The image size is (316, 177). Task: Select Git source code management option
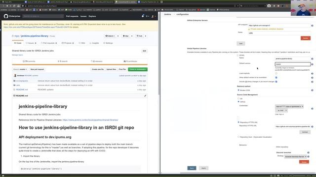pos(238,98)
